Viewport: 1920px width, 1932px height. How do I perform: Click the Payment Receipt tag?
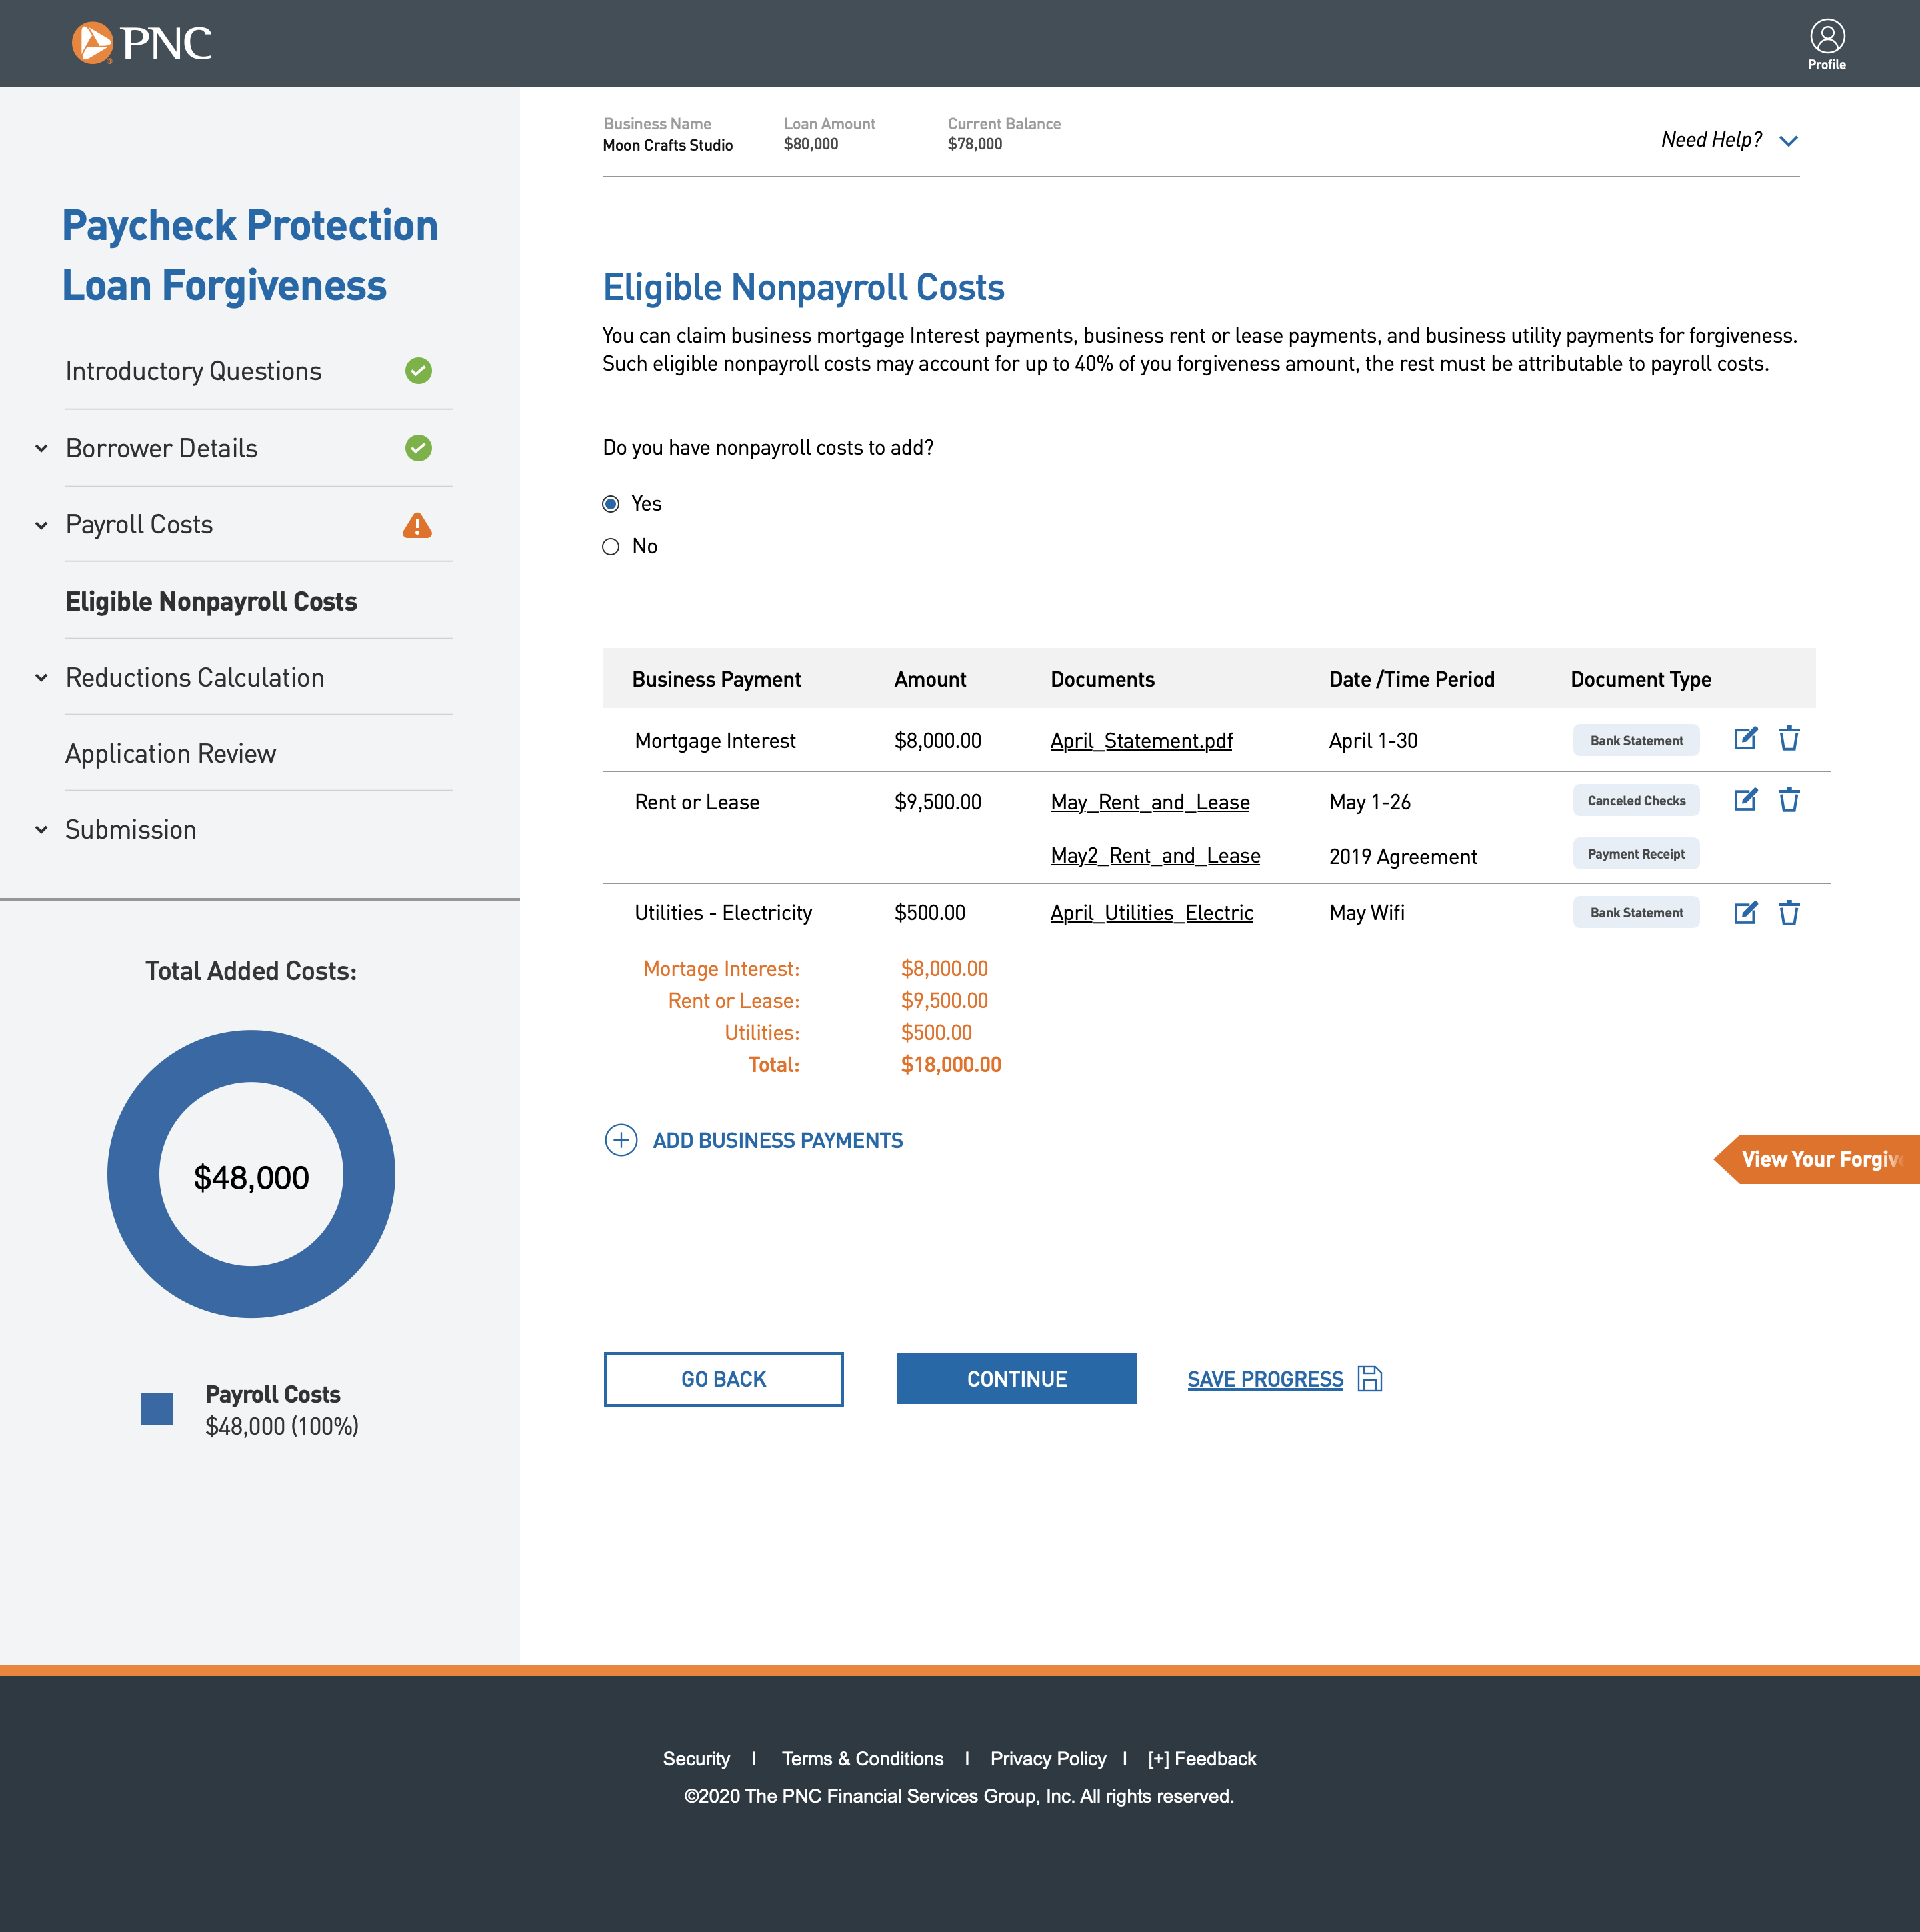coord(1636,854)
